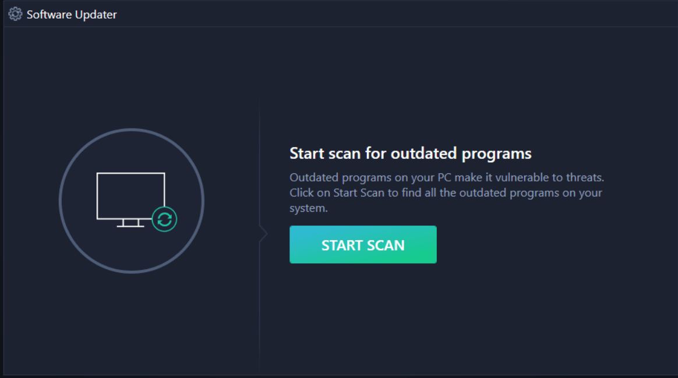Click the gradient green scan control

point(363,244)
